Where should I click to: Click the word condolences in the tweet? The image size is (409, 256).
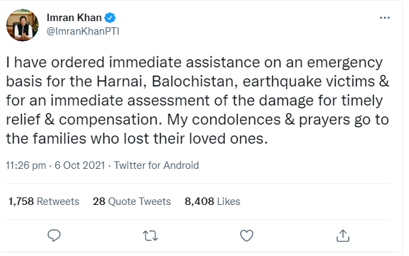click(236, 120)
